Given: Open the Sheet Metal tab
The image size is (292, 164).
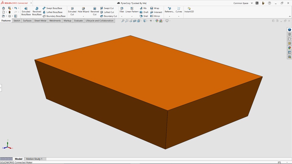Looking at the screenshot, I should click(40, 21).
